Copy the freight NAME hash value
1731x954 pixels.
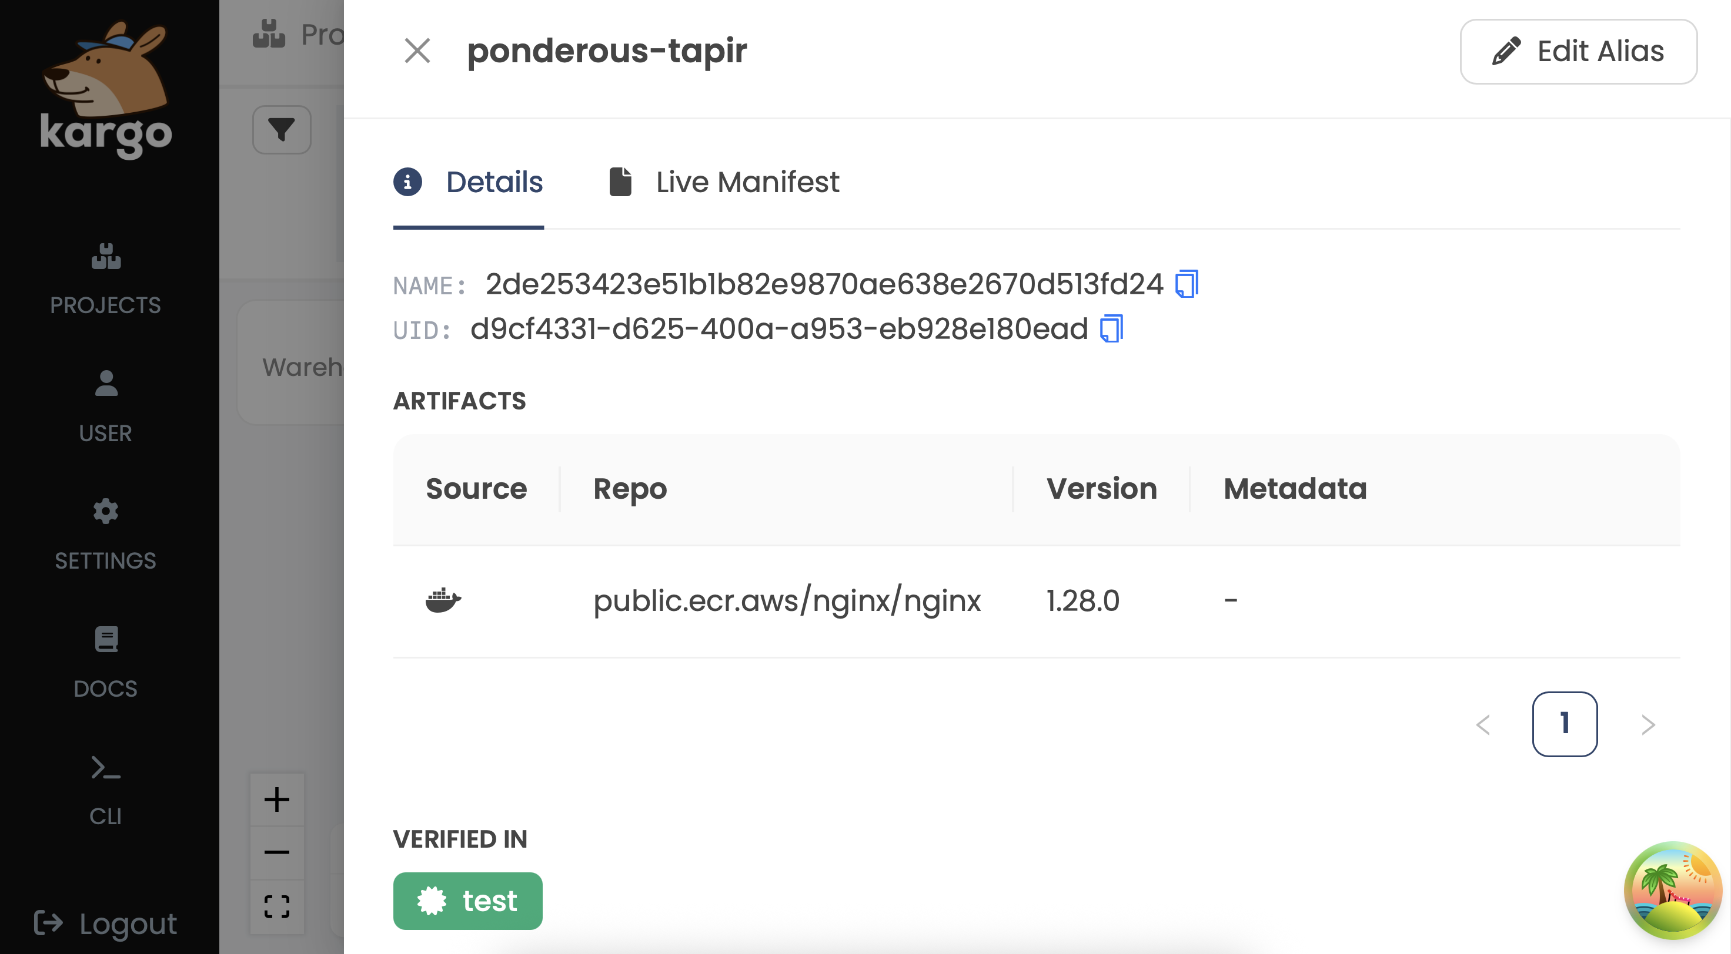coord(1186,284)
